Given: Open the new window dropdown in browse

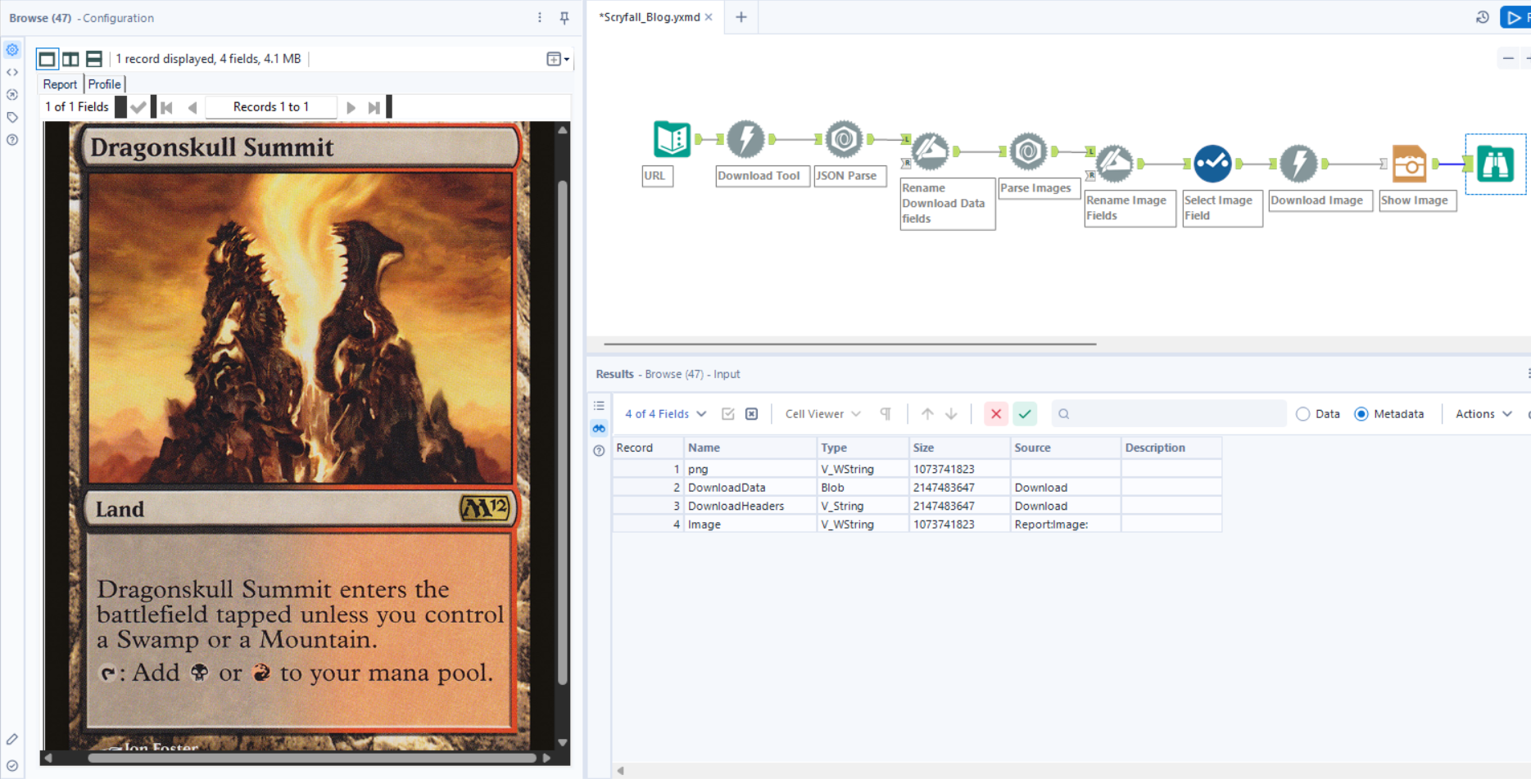Looking at the screenshot, I should 558,59.
